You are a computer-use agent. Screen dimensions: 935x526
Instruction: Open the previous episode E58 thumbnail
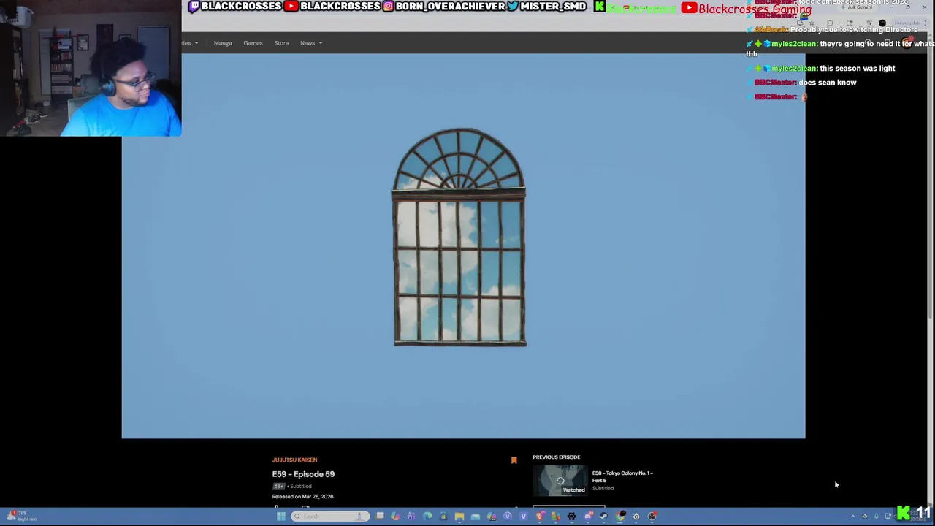pyautogui.click(x=560, y=481)
